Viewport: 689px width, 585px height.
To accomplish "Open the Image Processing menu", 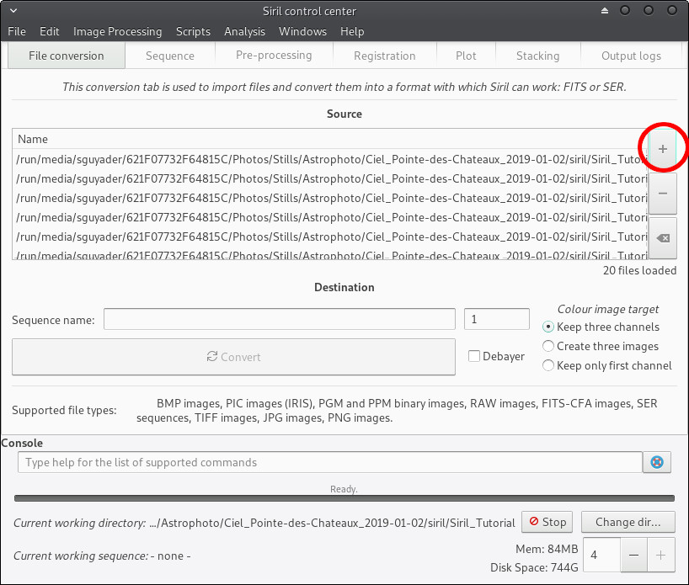I will coord(117,32).
